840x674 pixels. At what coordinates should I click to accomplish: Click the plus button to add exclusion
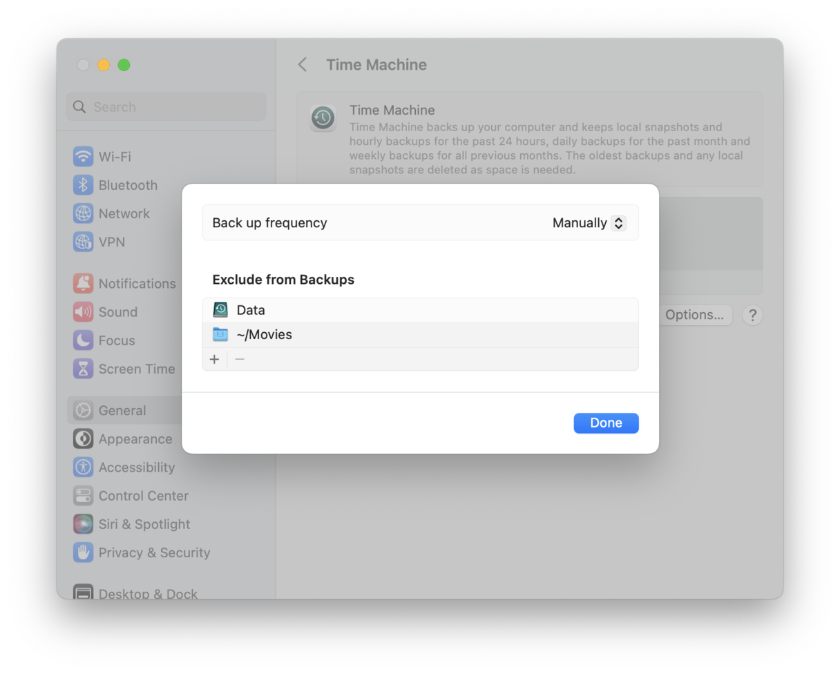(214, 359)
